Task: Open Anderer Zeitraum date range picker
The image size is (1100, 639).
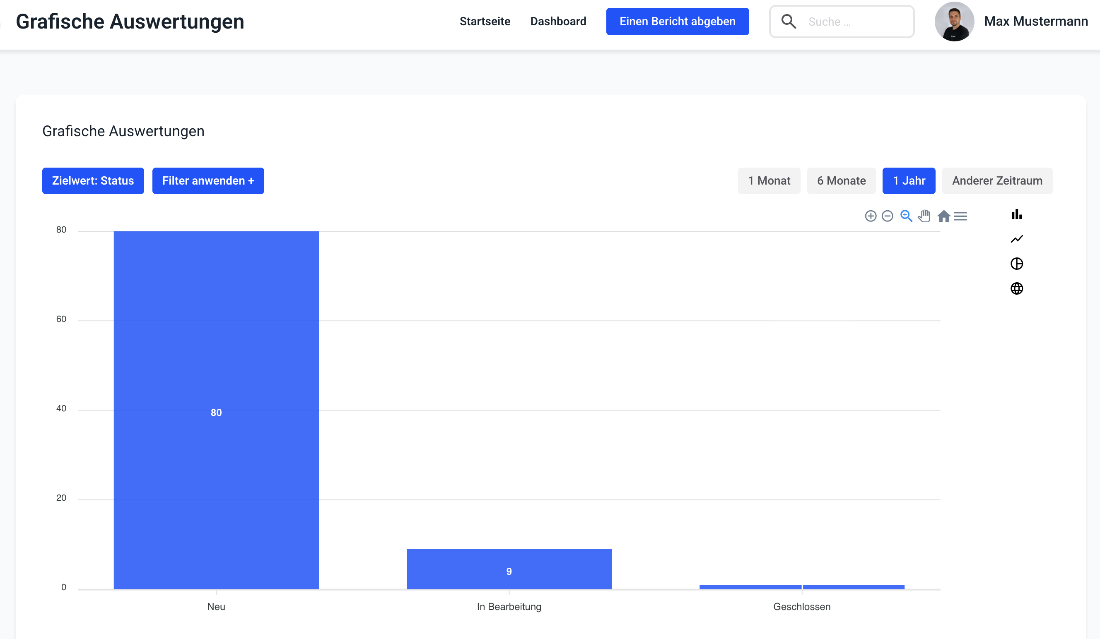Action: [x=997, y=180]
